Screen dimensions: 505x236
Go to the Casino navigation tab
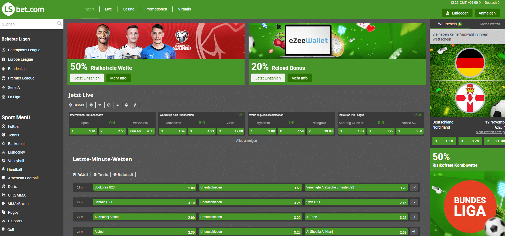click(128, 9)
